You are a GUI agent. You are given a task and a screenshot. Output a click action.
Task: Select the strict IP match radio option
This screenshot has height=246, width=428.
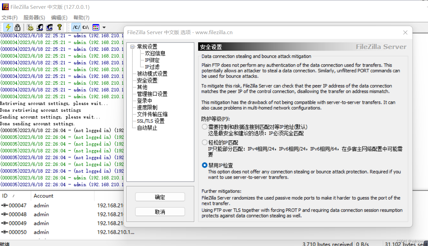pos(205,127)
